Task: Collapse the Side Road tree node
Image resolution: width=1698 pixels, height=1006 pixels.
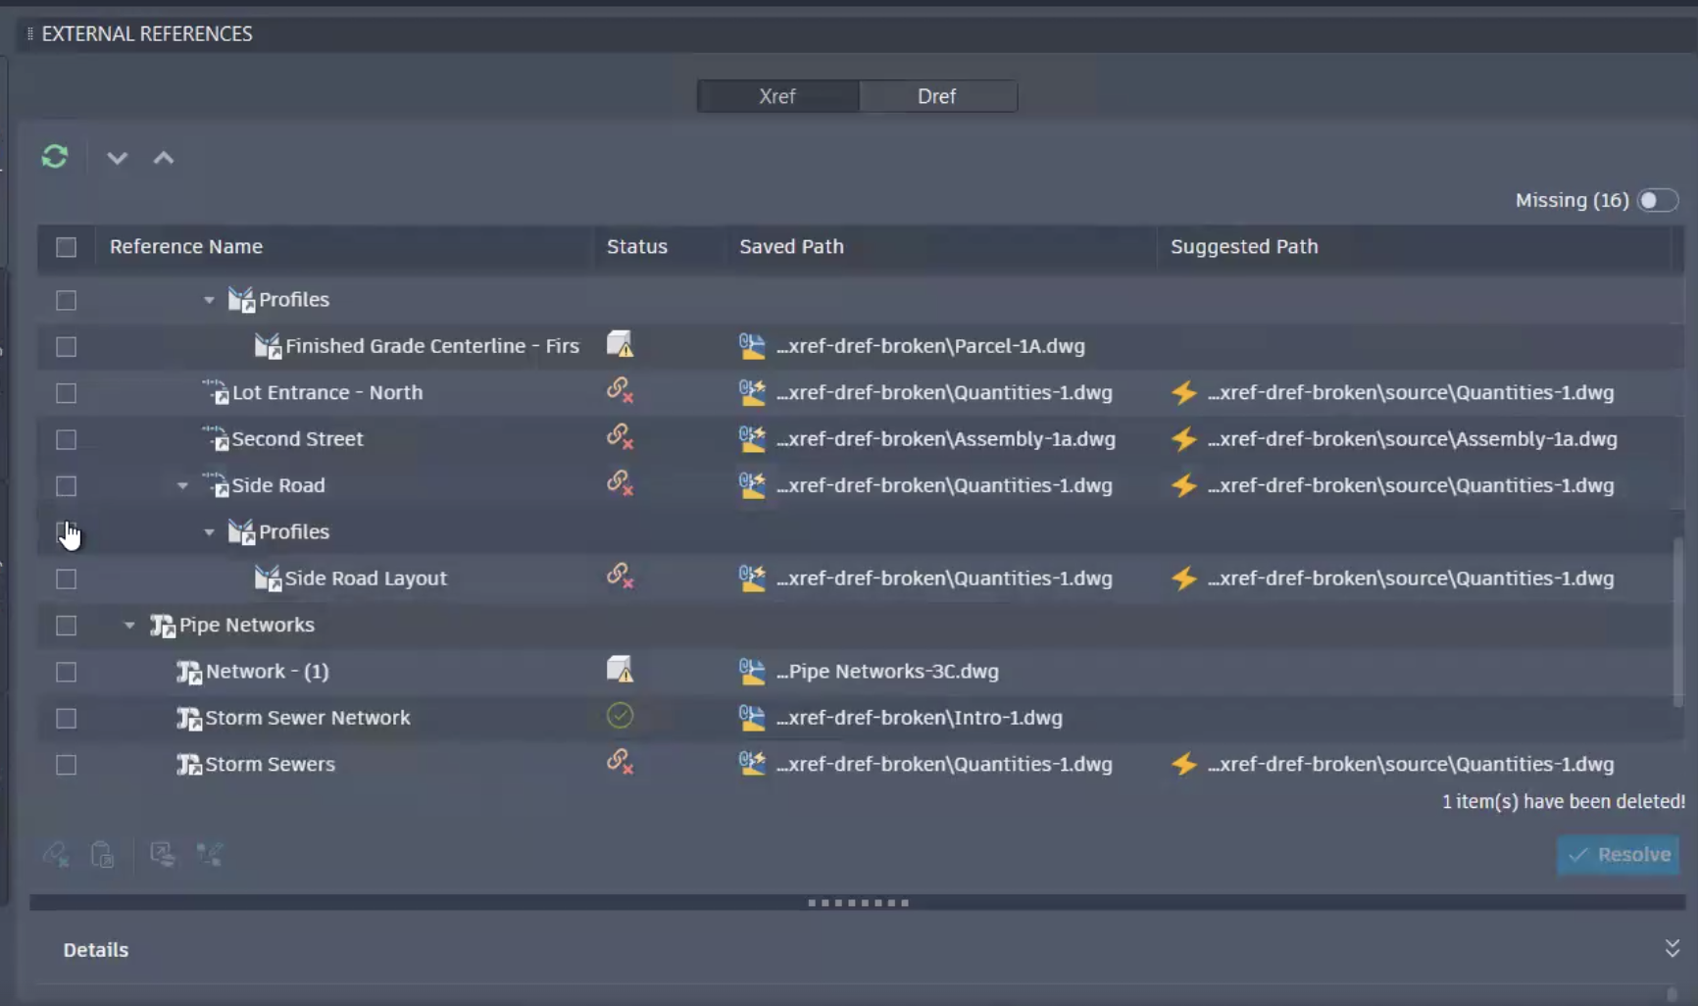Action: click(x=182, y=485)
